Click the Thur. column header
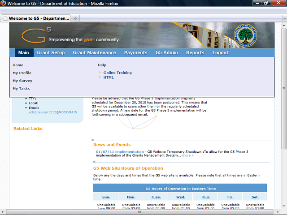This screenshot has width=287, height=215. click(x=205, y=197)
